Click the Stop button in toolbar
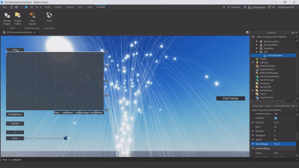Viewport: 299px width, 168px height. point(32,7)
